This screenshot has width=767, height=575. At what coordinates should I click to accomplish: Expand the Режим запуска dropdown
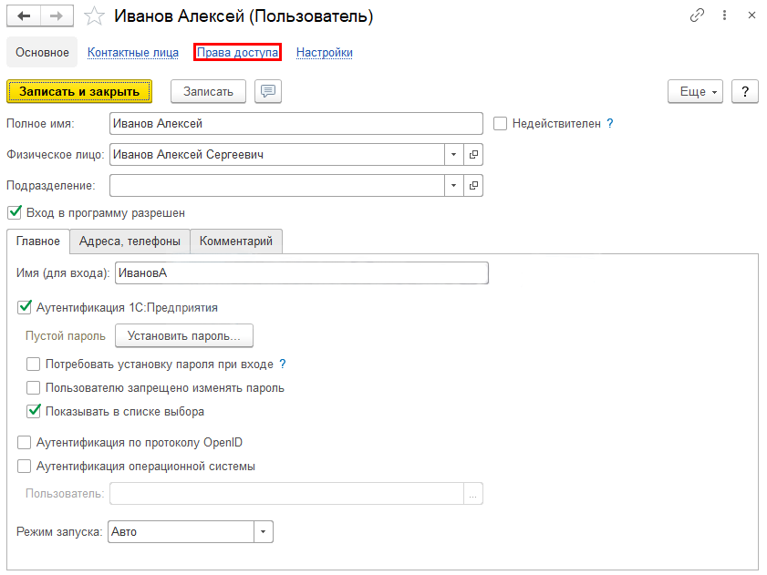[264, 531]
